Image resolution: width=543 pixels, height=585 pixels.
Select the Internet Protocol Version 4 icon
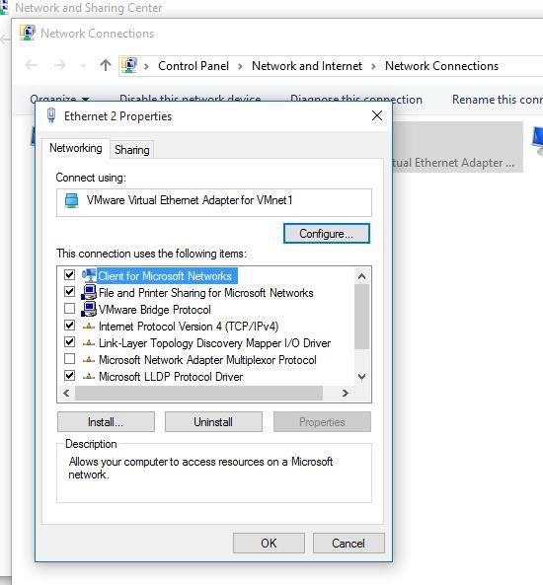(x=89, y=327)
